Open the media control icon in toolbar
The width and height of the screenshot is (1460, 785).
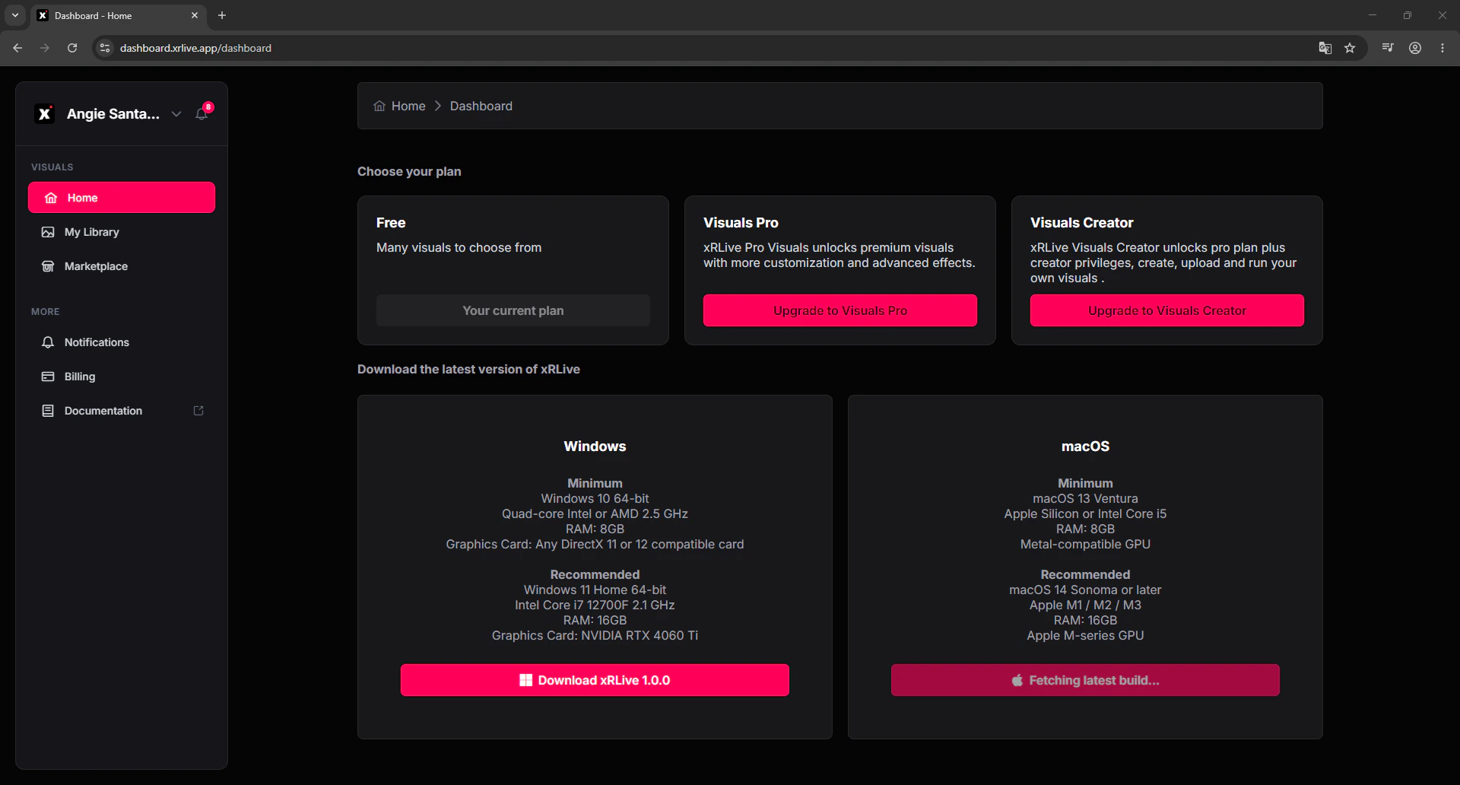click(x=1388, y=48)
